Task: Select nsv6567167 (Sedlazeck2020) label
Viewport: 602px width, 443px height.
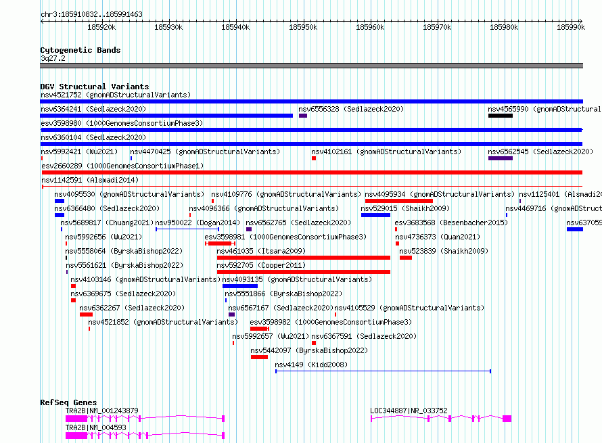Action: tap(281, 308)
